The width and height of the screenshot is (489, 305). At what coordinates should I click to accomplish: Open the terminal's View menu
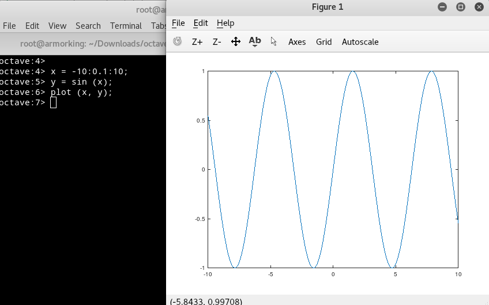point(57,26)
